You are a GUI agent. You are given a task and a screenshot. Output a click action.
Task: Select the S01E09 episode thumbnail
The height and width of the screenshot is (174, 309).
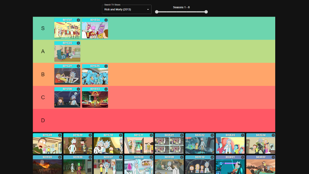pyautogui.click(x=78, y=145)
